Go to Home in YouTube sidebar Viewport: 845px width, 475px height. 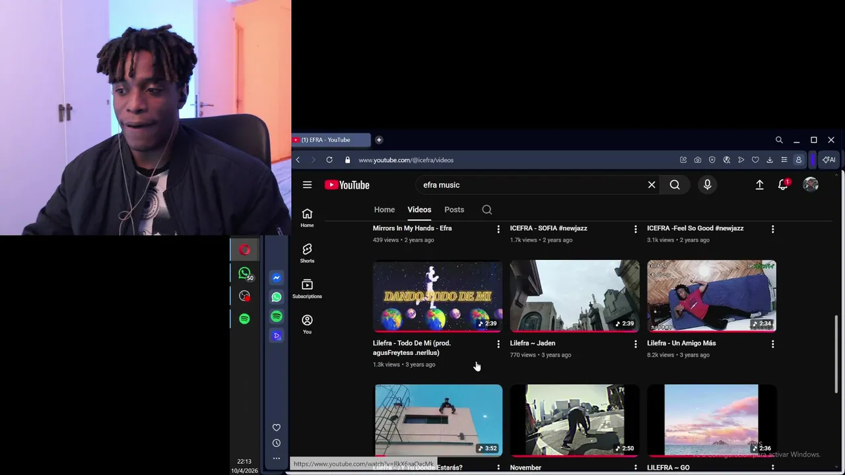click(x=307, y=218)
